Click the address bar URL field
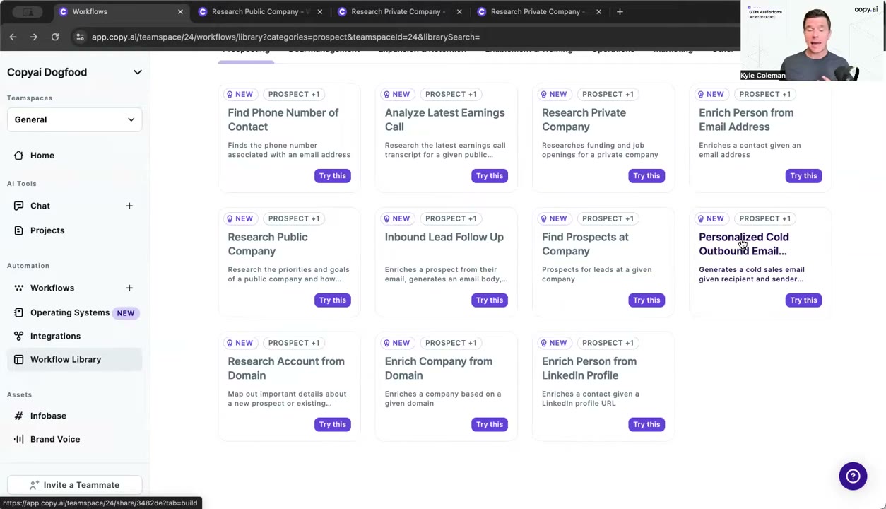Image resolution: width=886 pixels, height=509 pixels. (285, 37)
